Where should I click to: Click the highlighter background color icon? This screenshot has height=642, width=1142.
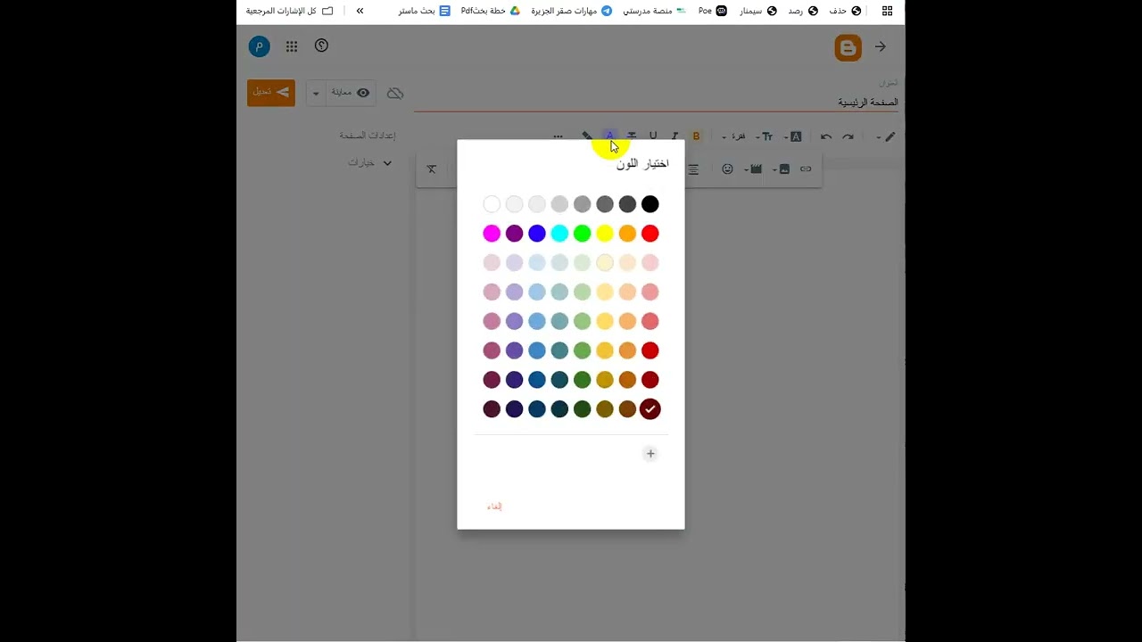point(587,136)
